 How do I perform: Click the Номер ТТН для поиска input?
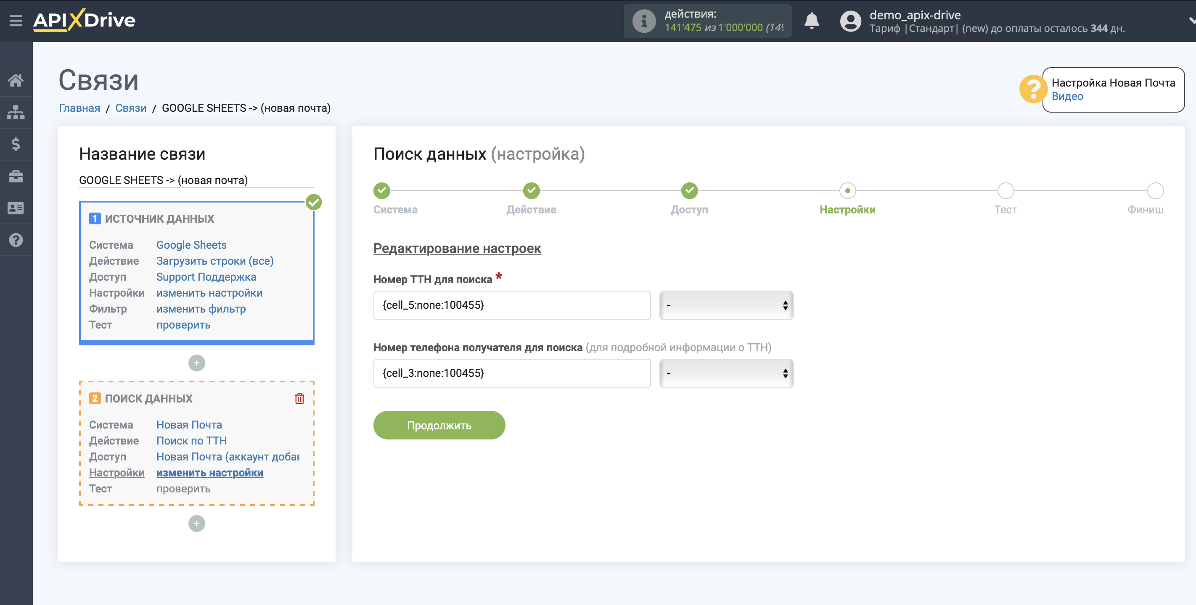pos(512,305)
